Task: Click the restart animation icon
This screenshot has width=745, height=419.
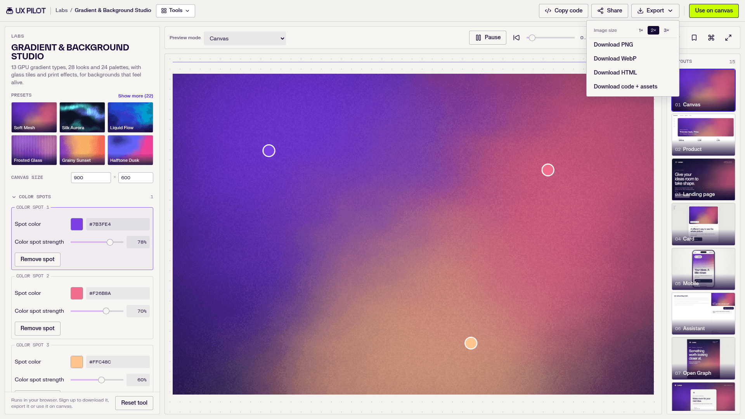Action: pos(516,38)
